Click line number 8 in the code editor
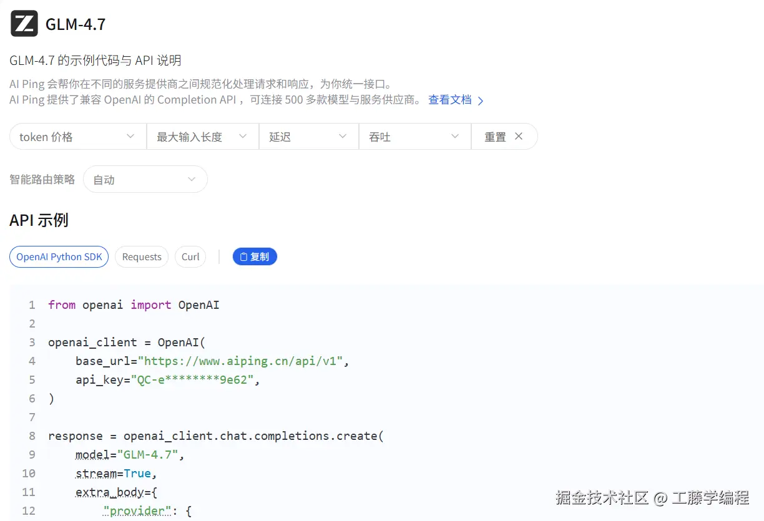This screenshot has height=521, width=764. tap(32, 436)
